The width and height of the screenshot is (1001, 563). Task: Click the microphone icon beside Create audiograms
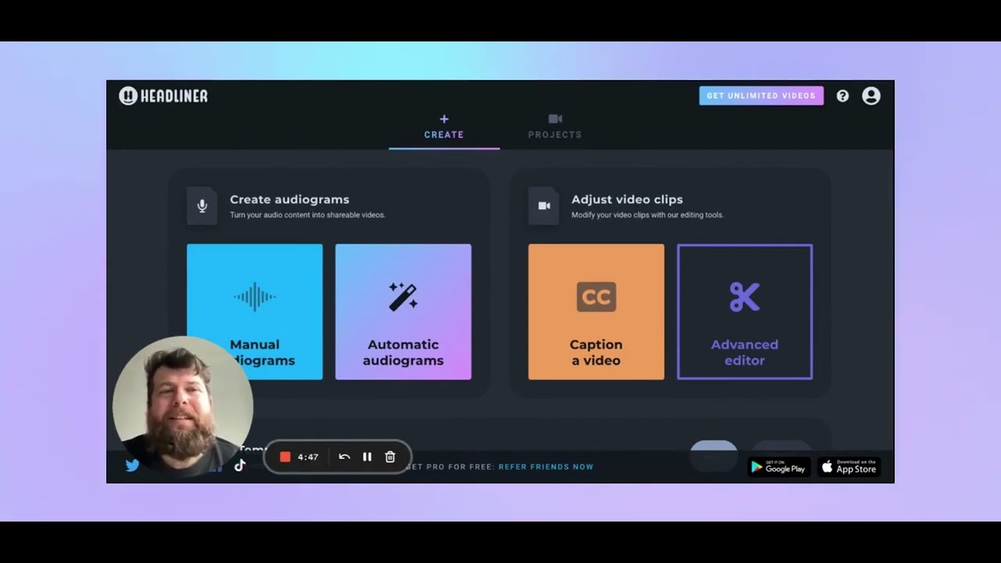pos(202,206)
